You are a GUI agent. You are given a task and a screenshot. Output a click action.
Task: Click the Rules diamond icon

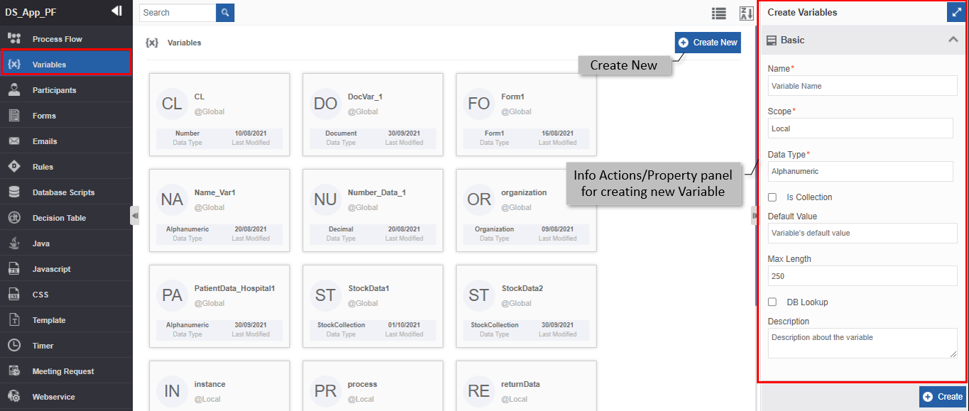click(x=14, y=167)
